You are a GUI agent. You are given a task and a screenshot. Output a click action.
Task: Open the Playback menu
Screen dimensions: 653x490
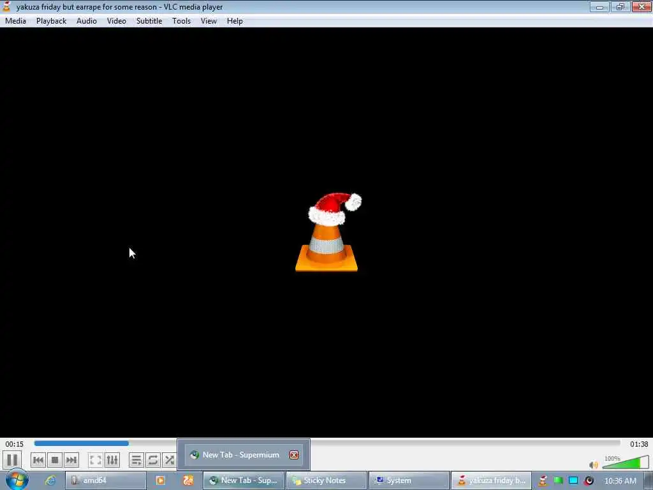(51, 21)
